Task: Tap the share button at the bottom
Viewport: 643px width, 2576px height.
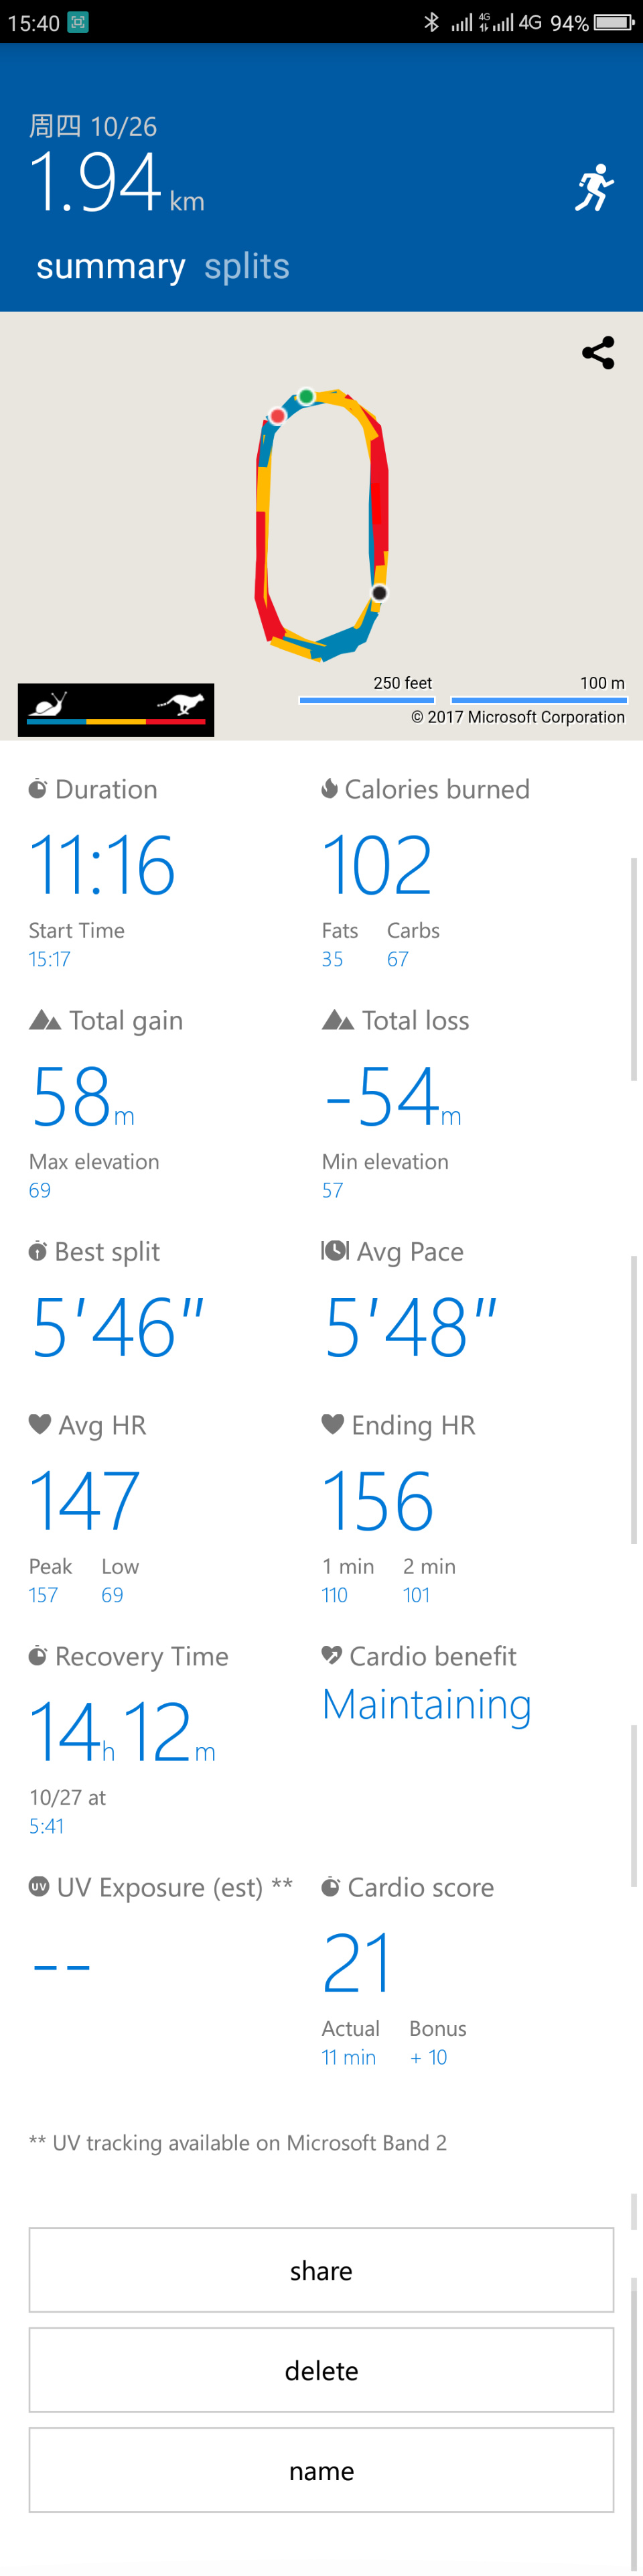Action: click(x=321, y=2270)
